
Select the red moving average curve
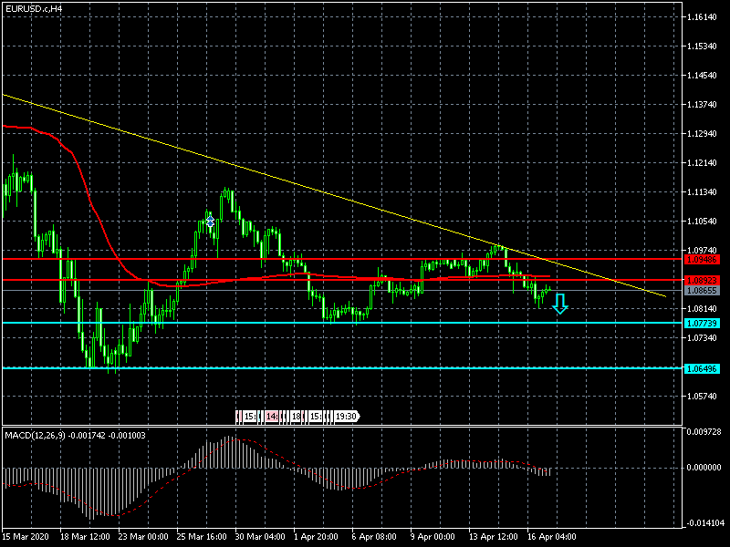click(91, 201)
